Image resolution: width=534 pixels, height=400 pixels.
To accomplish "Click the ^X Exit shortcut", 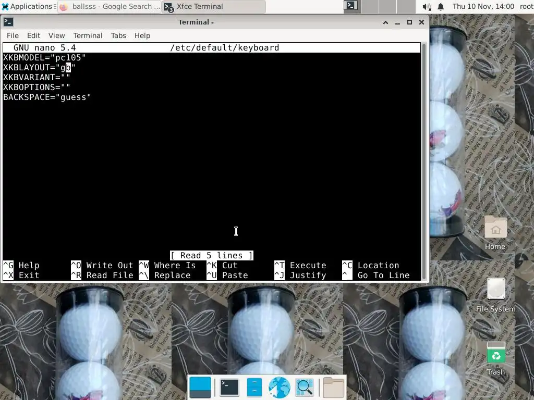I will coord(21,275).
